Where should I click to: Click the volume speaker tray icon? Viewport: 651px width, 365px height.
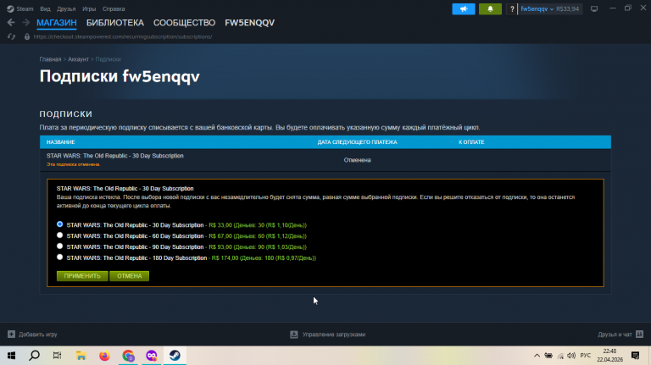(x=571, y=356)
